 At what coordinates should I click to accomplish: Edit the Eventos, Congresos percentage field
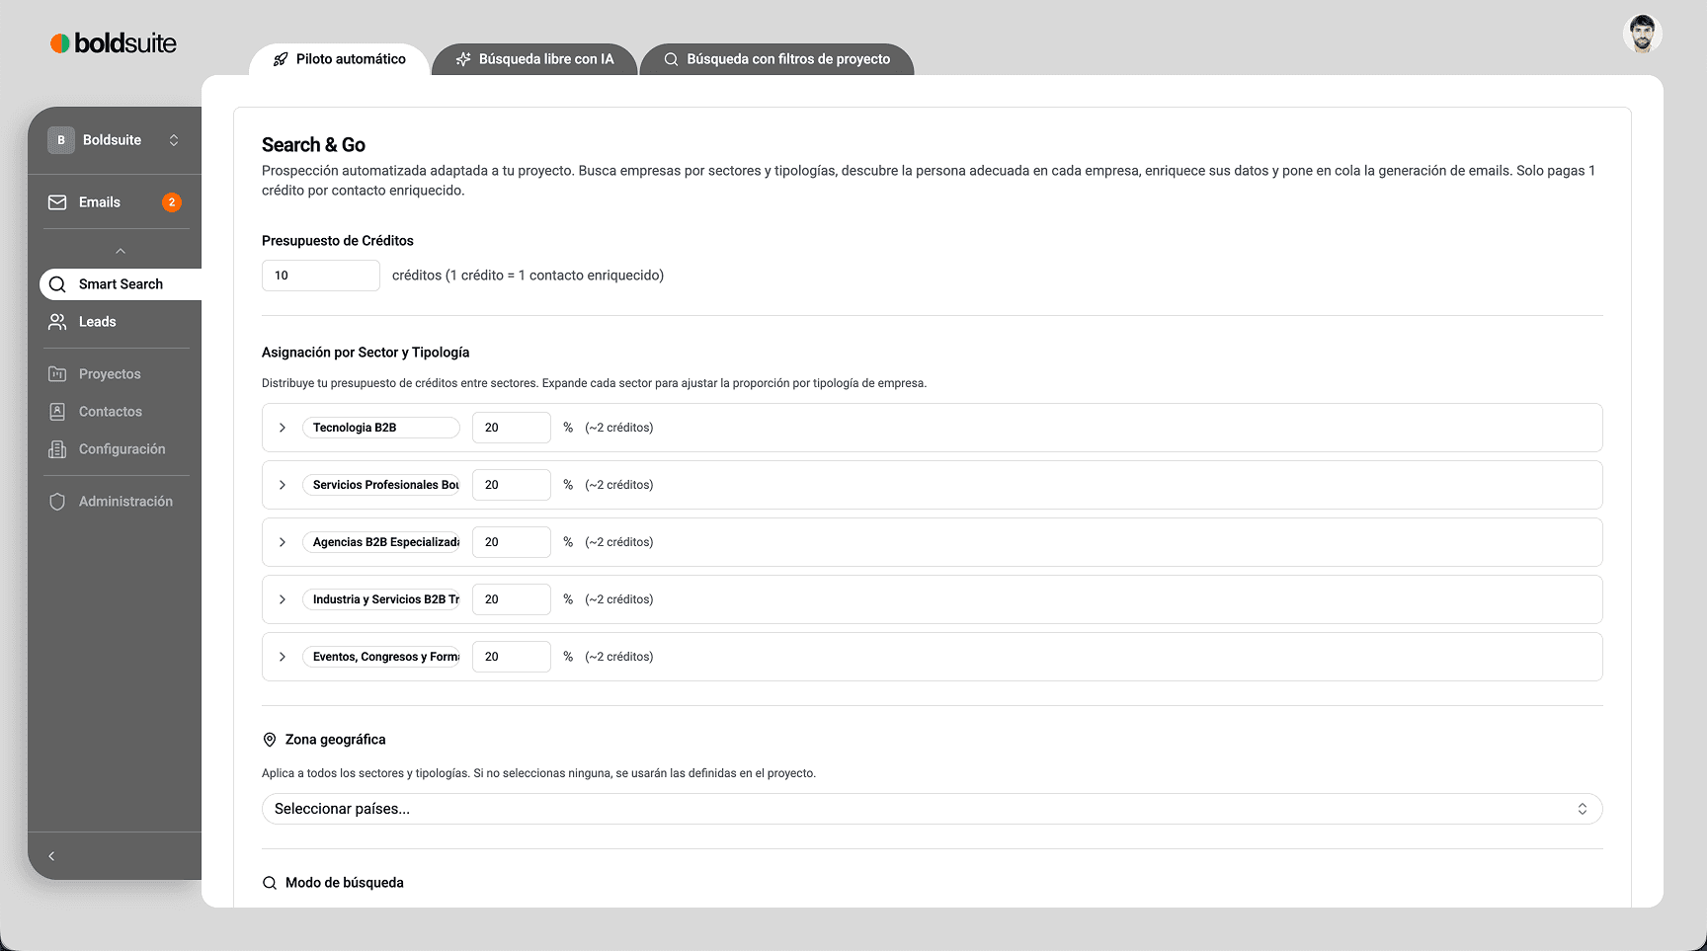[512, 657]
